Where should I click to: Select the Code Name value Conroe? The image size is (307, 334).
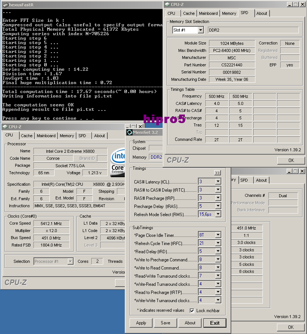(53, 158)
